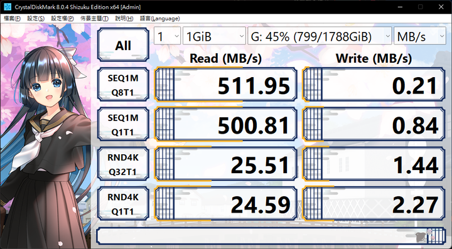
Task: Open the 說明(H) menu
Action: coord(124,18)
